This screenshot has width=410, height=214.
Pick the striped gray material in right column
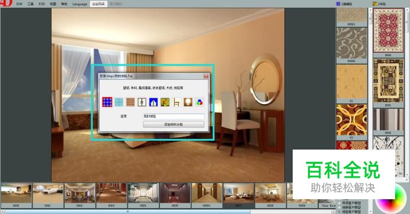[x=388, y=122]
